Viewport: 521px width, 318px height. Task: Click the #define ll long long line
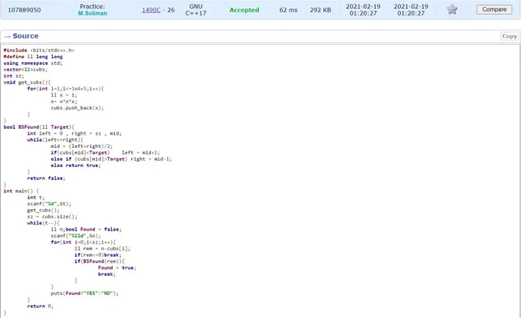33,57
